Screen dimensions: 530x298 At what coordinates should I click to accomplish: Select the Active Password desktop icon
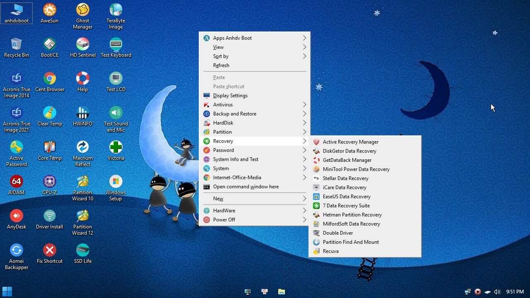pyautogui.click(x=17, y=154)
